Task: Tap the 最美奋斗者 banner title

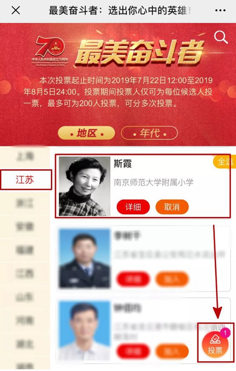Action: (x=139, y=52)
